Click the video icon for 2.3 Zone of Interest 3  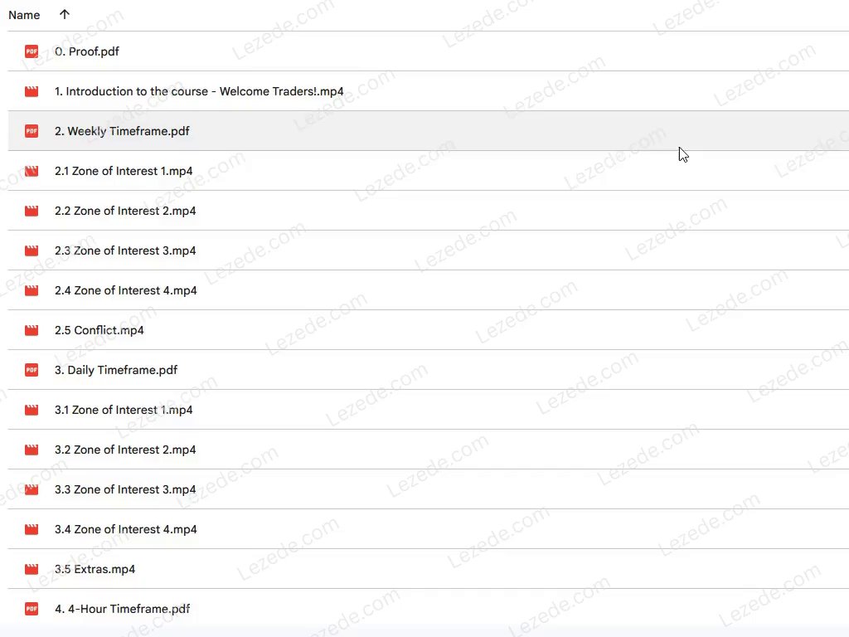pos(32,250)
